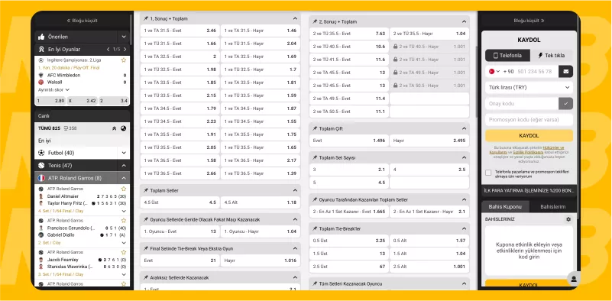Select odds 2.46 for 1 ve TA 31.5 Evet
The width and height of the screenshot is (612, 301).
coord(180,31)
